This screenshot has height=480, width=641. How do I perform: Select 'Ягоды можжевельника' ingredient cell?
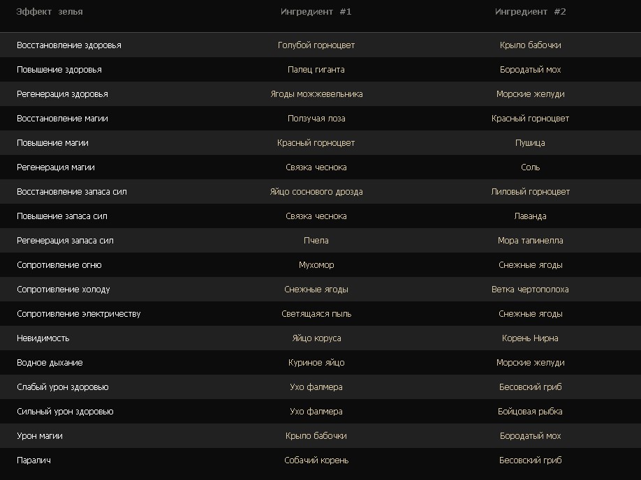click(x=316, y=94)
